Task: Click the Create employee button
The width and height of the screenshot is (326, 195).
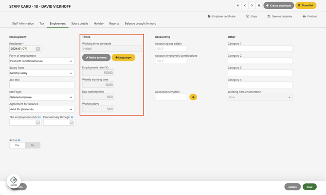Action: pyautogui.click(x=279, y=6)
